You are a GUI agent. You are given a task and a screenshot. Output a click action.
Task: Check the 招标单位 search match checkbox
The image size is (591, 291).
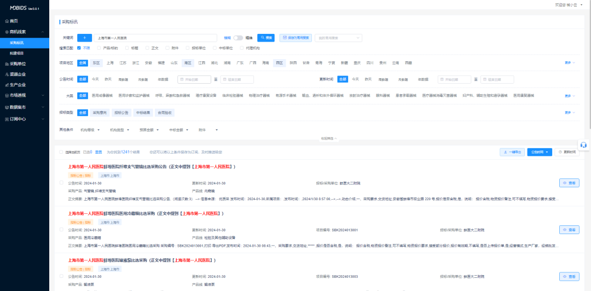click(188, 48)
